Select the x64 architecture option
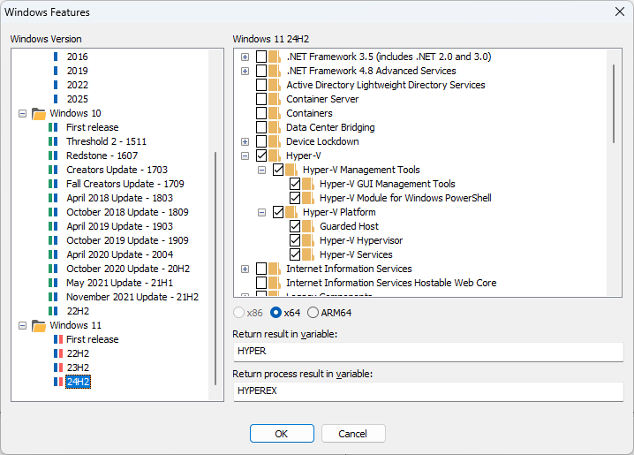The height and width of the screenshot is (455, 634). (x=275, y=313)
